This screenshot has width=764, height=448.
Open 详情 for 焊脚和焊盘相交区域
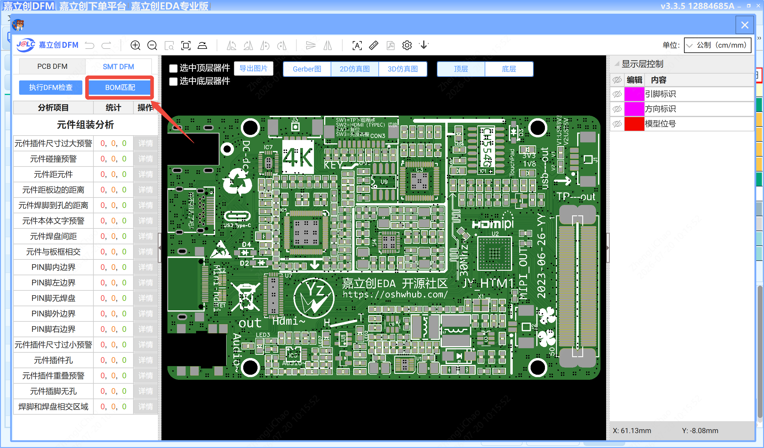[x=146, y=407]
